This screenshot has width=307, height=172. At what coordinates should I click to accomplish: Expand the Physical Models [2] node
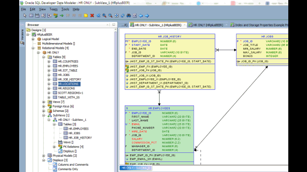pyautogui.click(x=44, y=156)
